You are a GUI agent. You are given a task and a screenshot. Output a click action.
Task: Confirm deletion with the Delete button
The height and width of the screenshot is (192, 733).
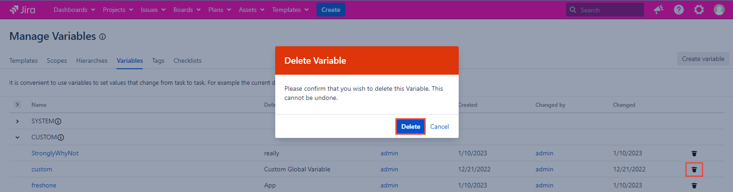coord(411,126)
